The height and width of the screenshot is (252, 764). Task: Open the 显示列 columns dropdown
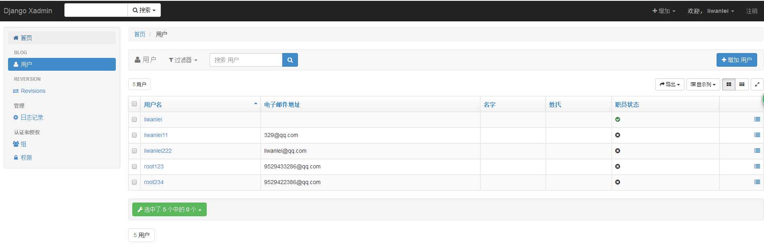(703, 84)
